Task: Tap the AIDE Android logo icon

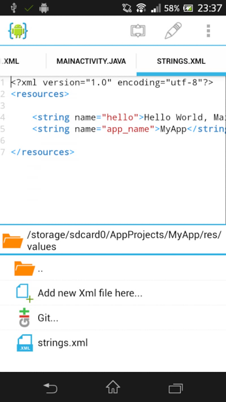Action: [x=18, y=31]
